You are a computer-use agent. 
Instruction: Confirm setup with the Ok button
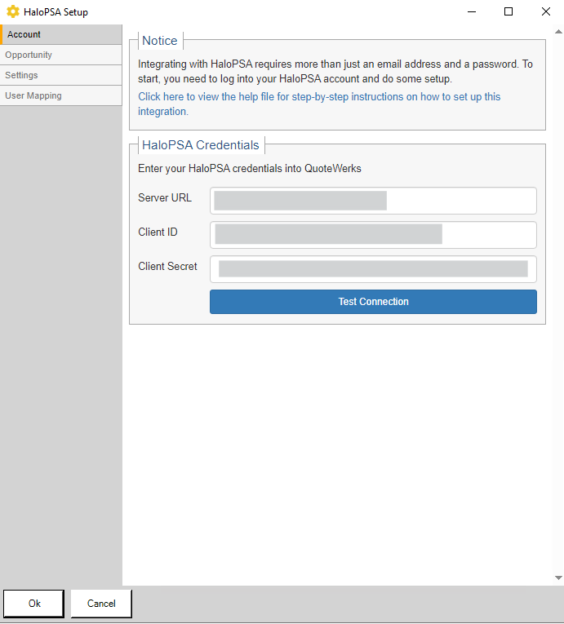[x=33, y=604]
